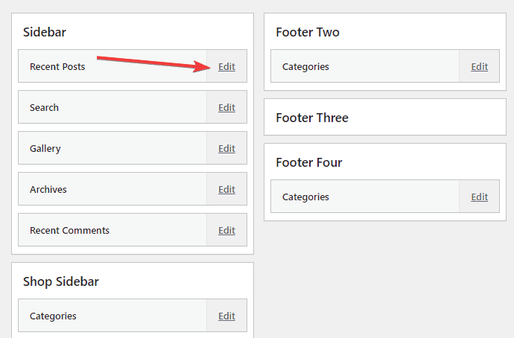Click Edit next to Archives widget
The image size is (514, 338).
click(x=226, y=190)
